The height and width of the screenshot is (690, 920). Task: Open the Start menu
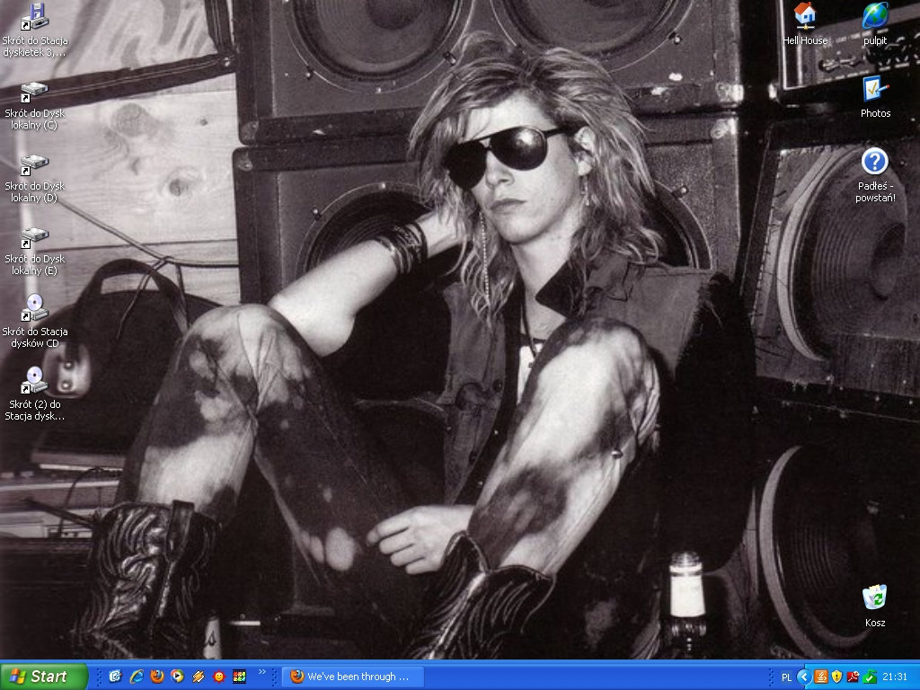[x=43, y=677]
